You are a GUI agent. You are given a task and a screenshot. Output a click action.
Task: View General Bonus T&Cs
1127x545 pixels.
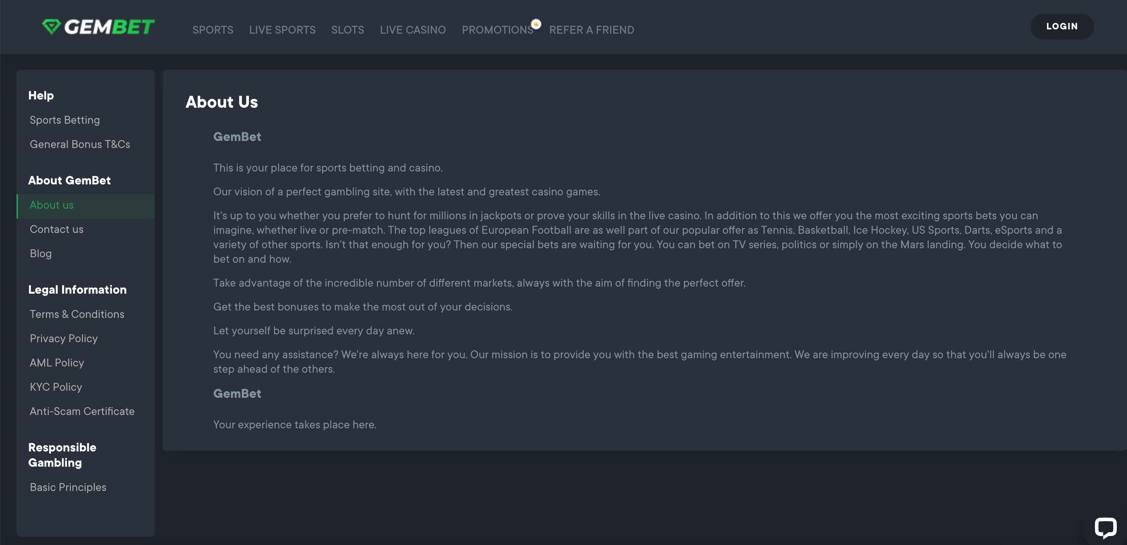pos(79,144)
